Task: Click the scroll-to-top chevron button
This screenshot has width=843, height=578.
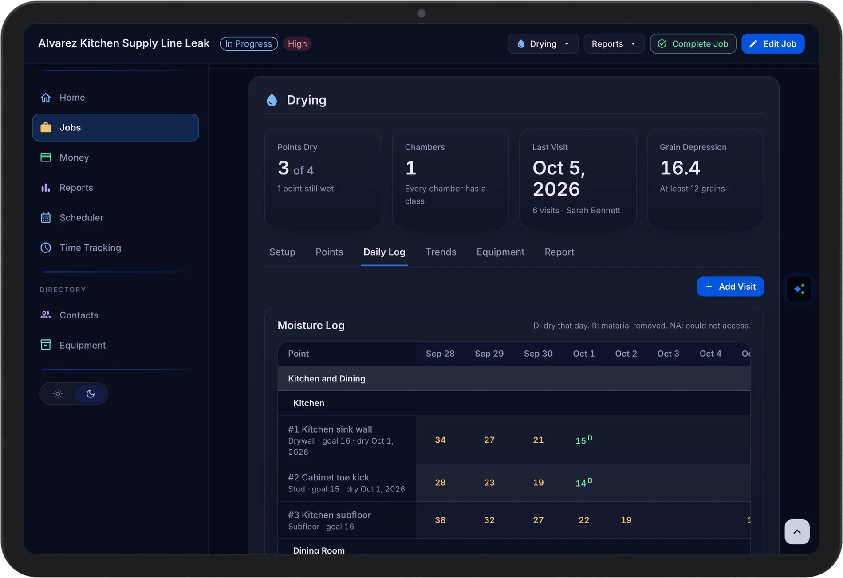Action: coord(797,531)
